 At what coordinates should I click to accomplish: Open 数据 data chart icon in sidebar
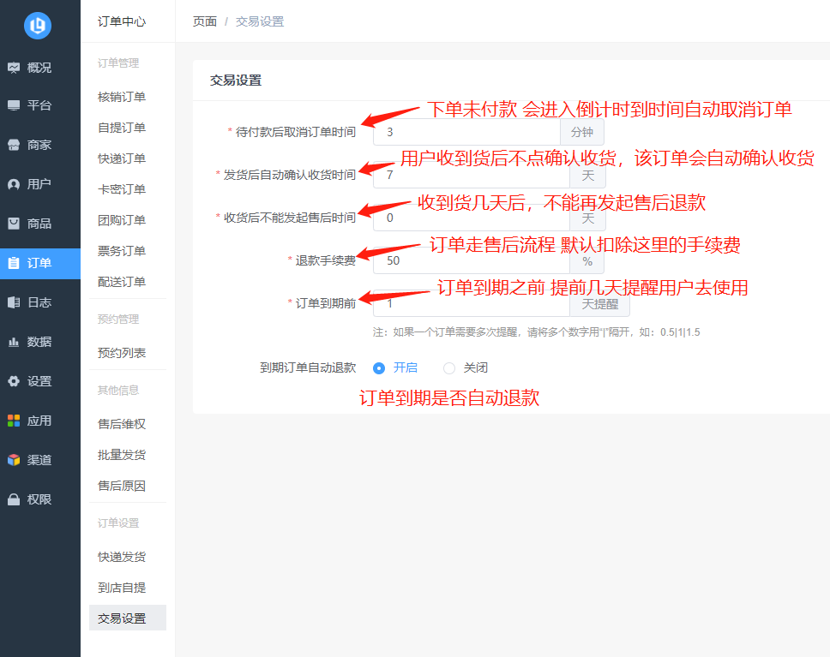[x=14, y=342]
